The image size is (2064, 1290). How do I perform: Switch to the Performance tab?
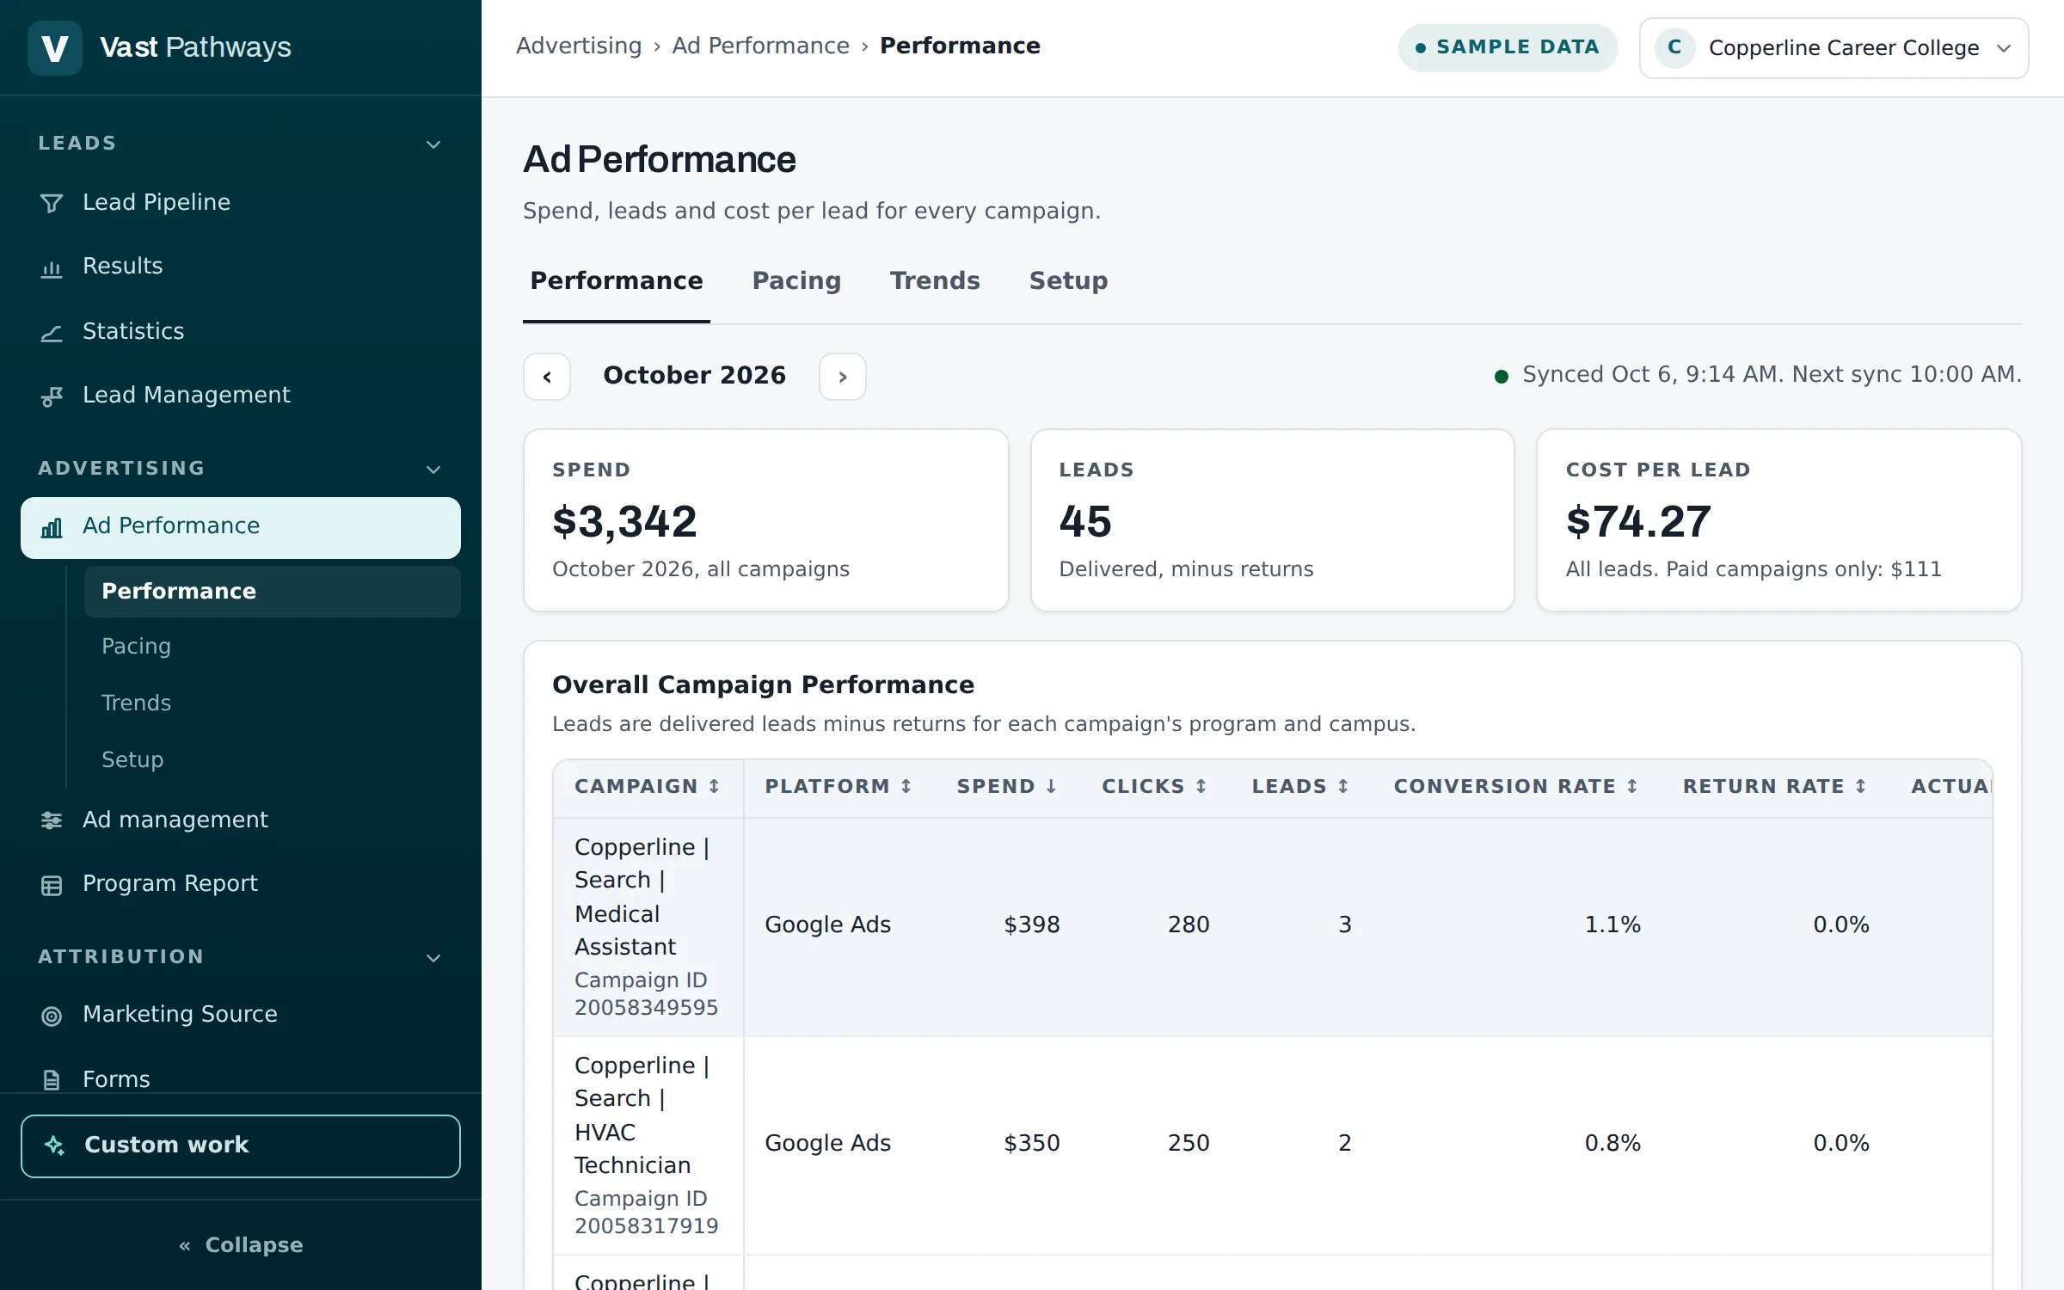617,281
